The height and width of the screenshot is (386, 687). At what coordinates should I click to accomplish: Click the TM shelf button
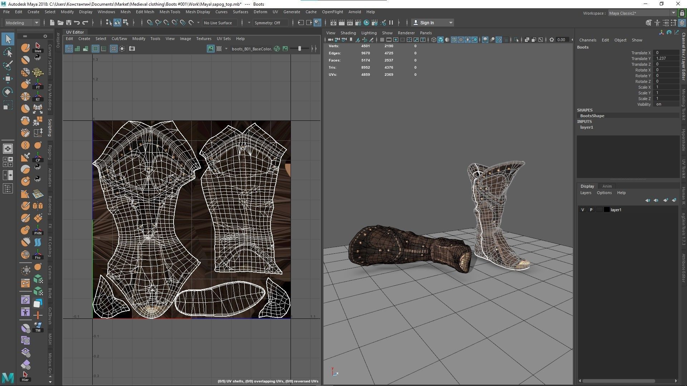[x=38, y=327]
